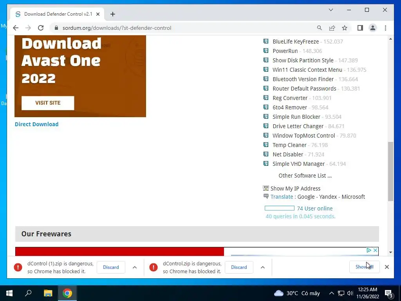This screenshot has height=301, width=401.
Task: Click icon beside Temp Cleaner
Action: [x=266, y=145]
